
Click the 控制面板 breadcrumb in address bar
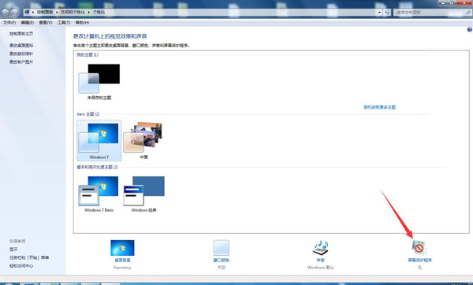coord(45,12)
